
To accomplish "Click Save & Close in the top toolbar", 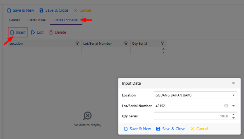I will [54, 10].
